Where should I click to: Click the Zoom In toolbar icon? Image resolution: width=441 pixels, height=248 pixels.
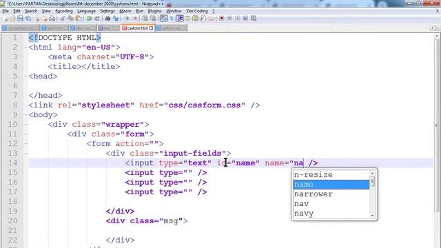(x=127, y=19)
